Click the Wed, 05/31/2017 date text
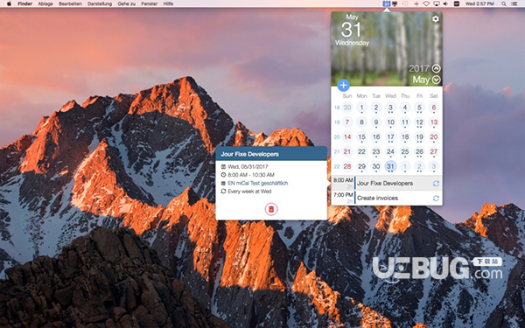This screenshot has height=328, width=525. tap(248, 166)
